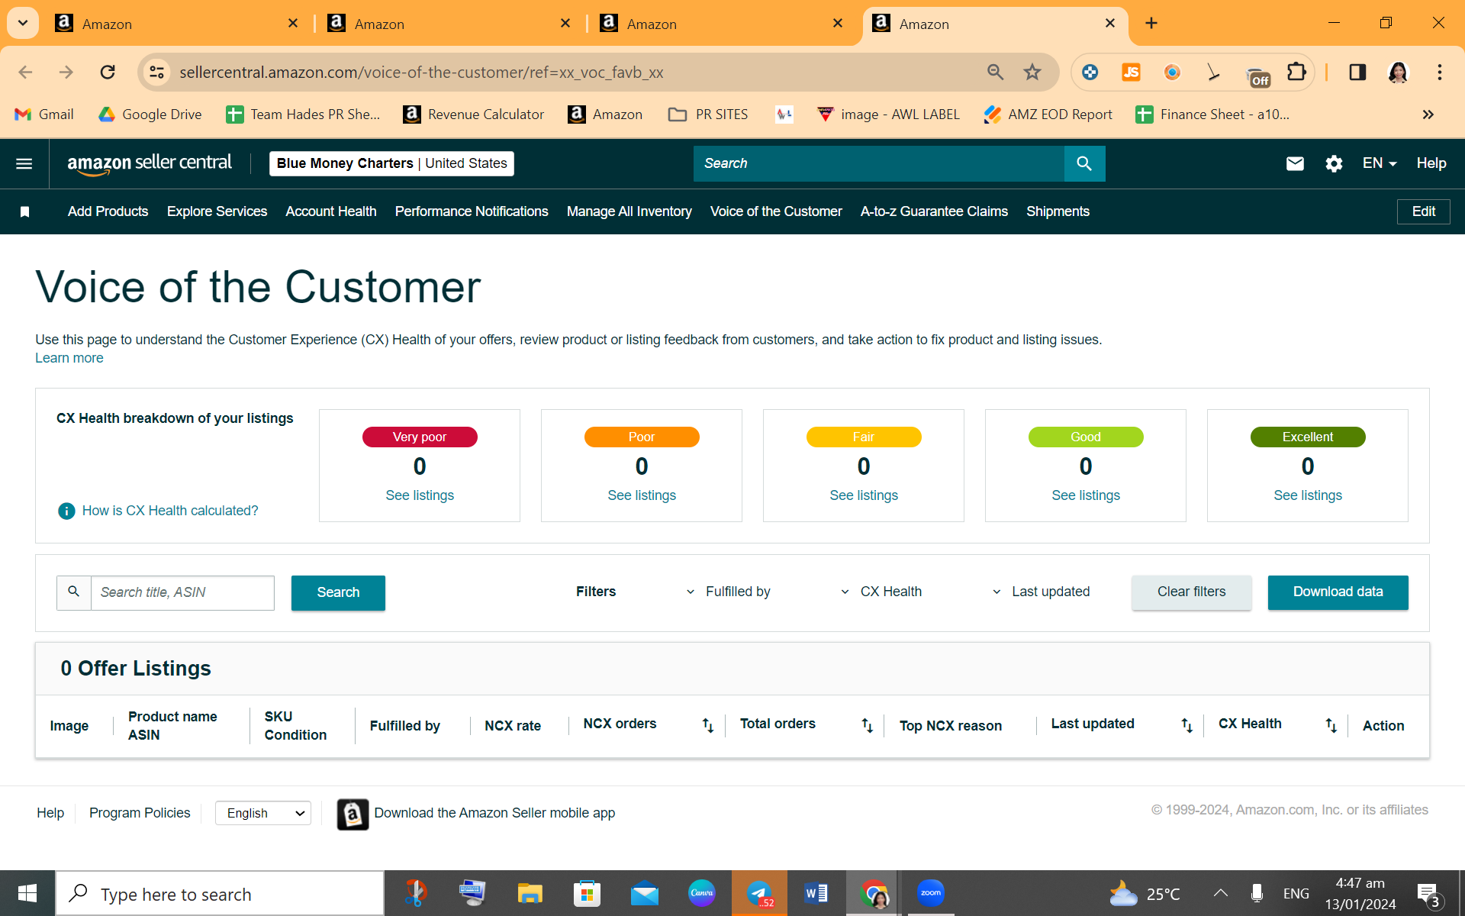
Task: Open the Seller Central hamburger menu
Action: (x=24, y=163)
